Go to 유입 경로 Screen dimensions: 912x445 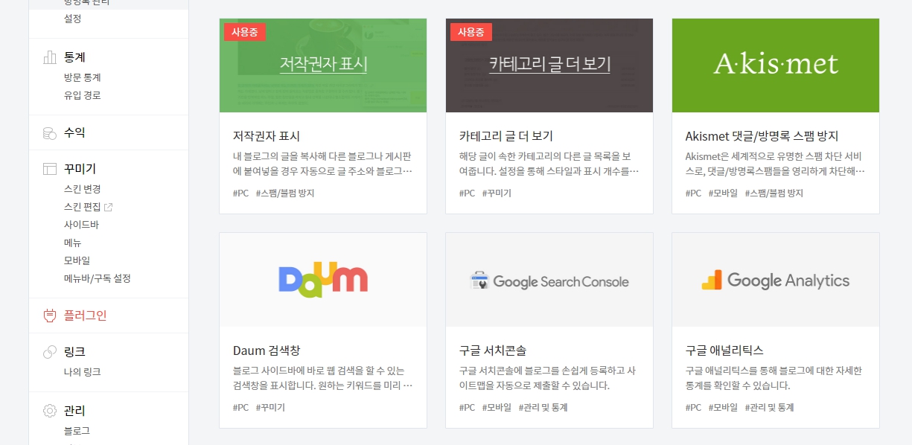[83, 95]
